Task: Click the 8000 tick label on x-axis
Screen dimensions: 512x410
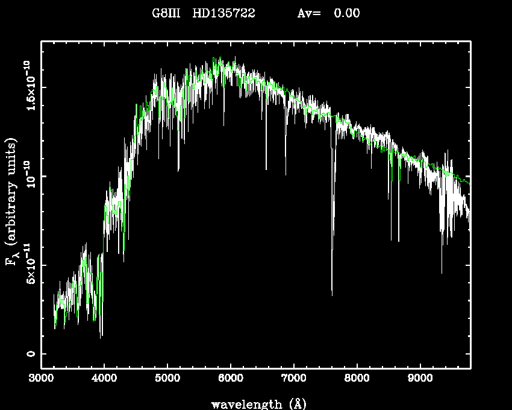Action: 357,379
